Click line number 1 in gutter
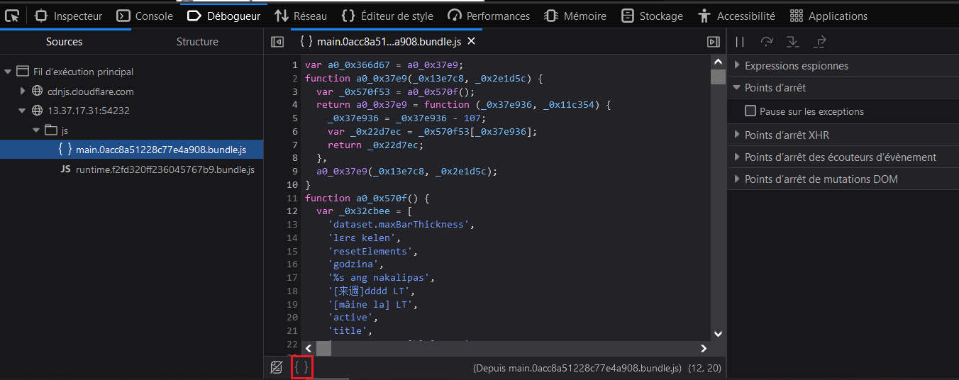The width and height of the screenshot is (959, 380). (x=295, y=65)
